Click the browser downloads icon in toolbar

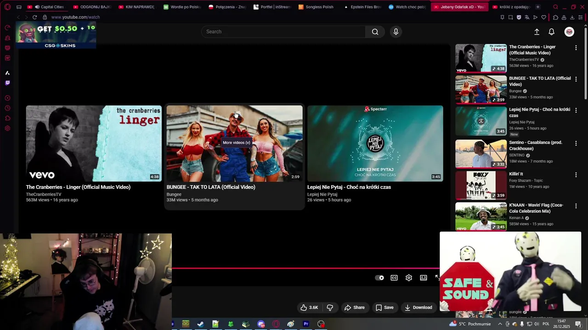click(572, 17)
